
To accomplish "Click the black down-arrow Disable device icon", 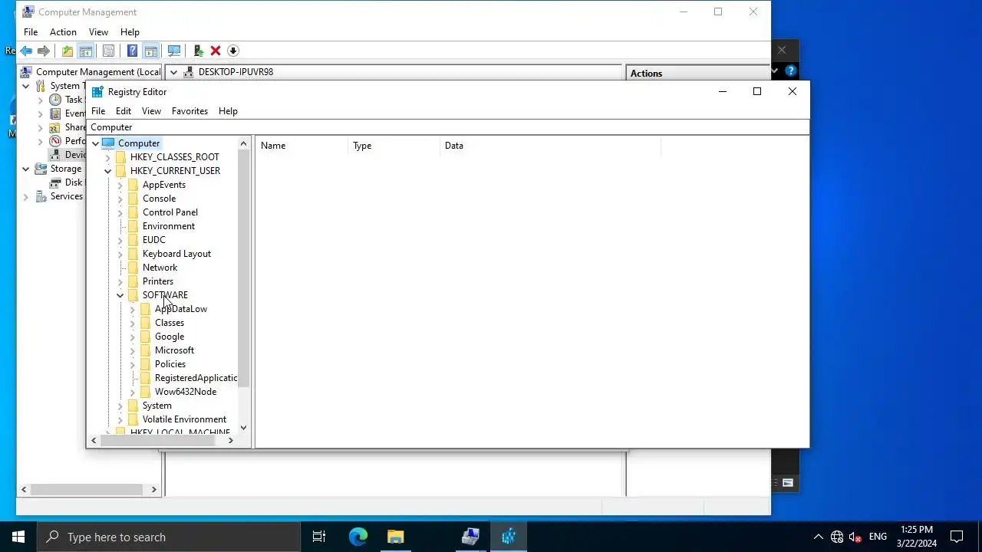I will pos(233,51).
